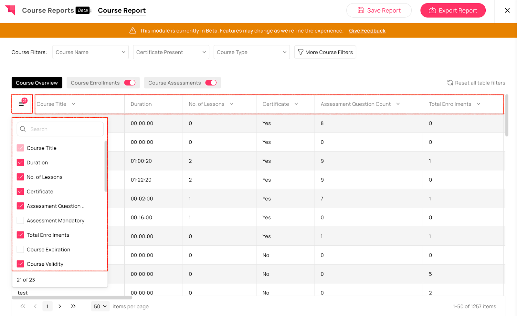Uncheck the Total Enrollments column checkbox
Screen dimensions: 517x316
(20, 235)
